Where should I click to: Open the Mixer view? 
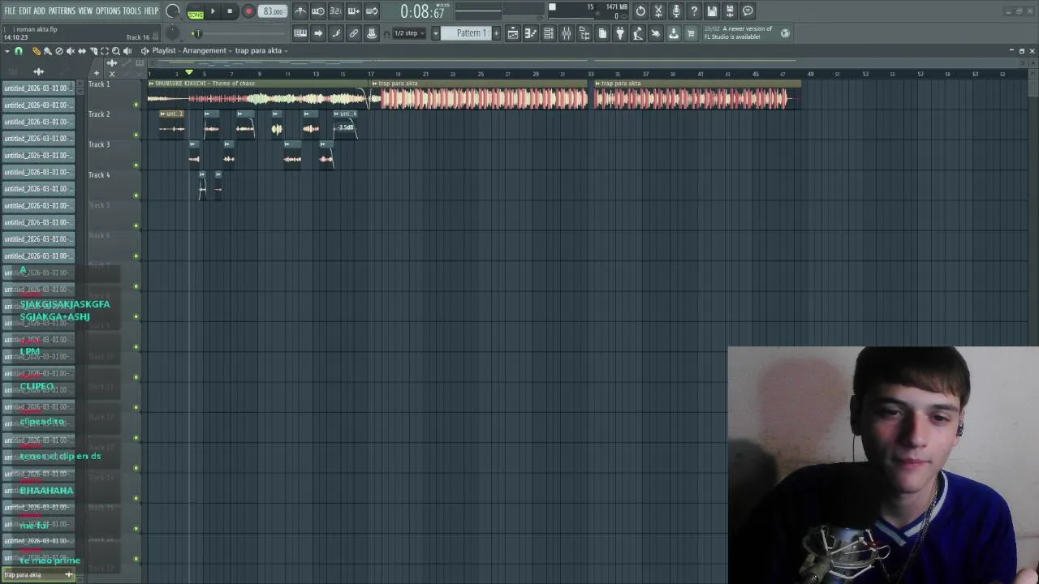[567, 33]
